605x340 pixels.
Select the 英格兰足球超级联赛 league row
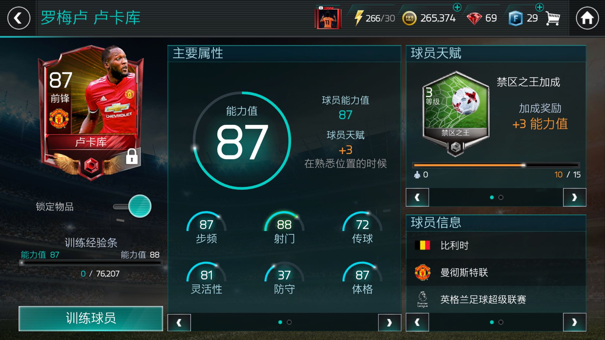(x=496, y=299)
